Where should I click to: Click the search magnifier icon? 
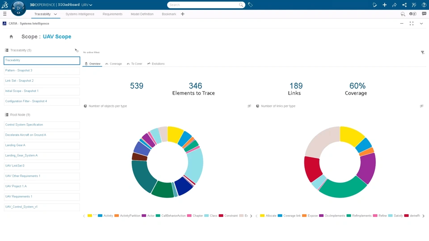(241, 4)
